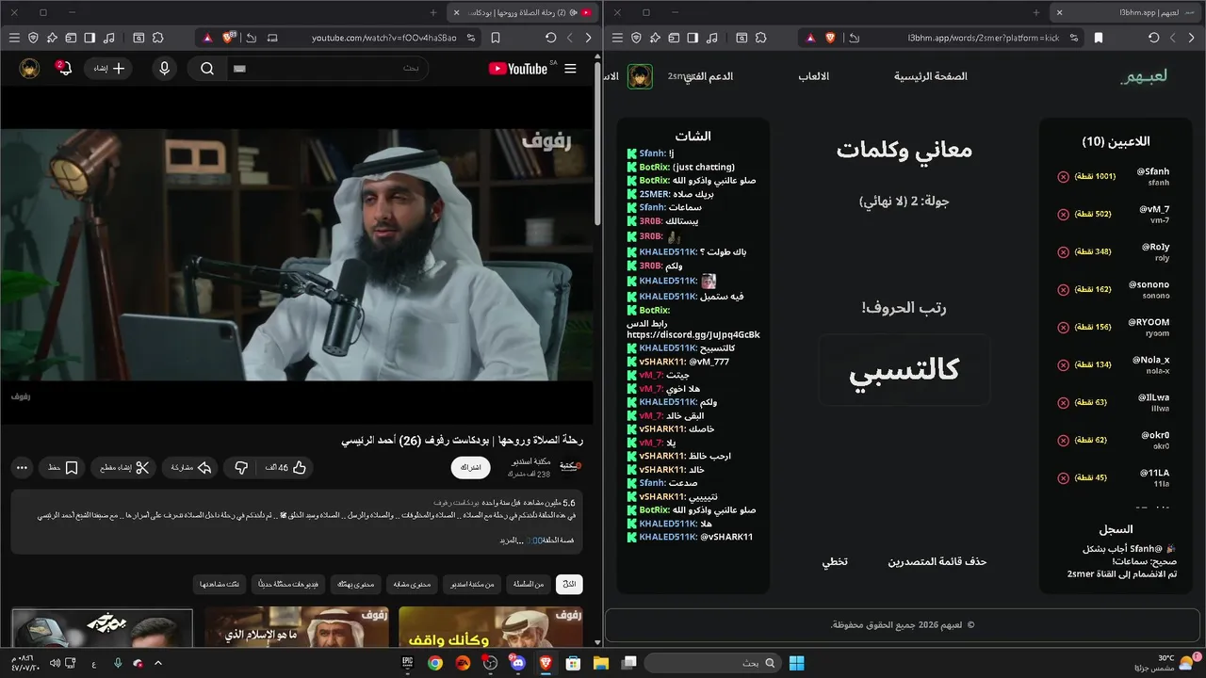Screen dimensions: 1206x678
Task: Open more actions three-dot menu under video
Action: point(22,467)
